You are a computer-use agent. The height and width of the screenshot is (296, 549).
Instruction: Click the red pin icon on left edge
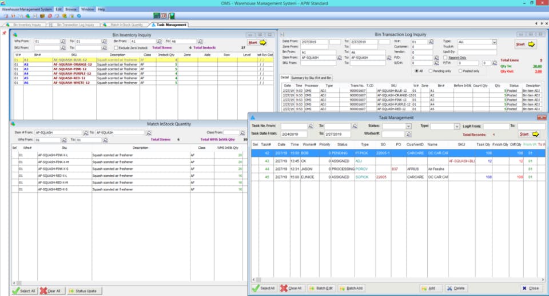5,33
